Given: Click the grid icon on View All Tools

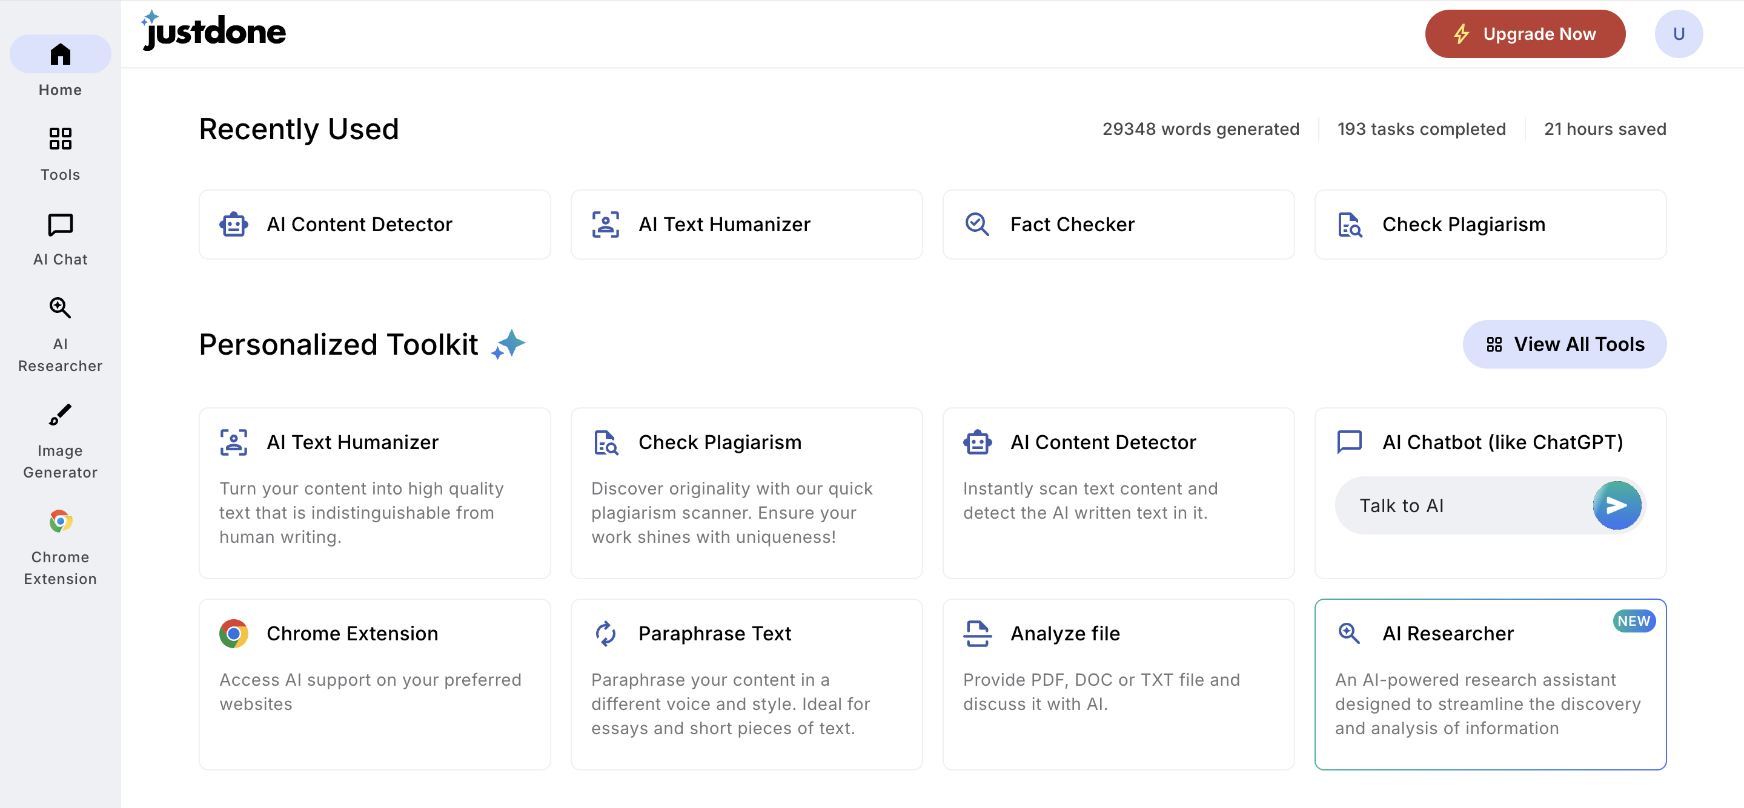Looking at the screenshot, I should [1494, 344].
